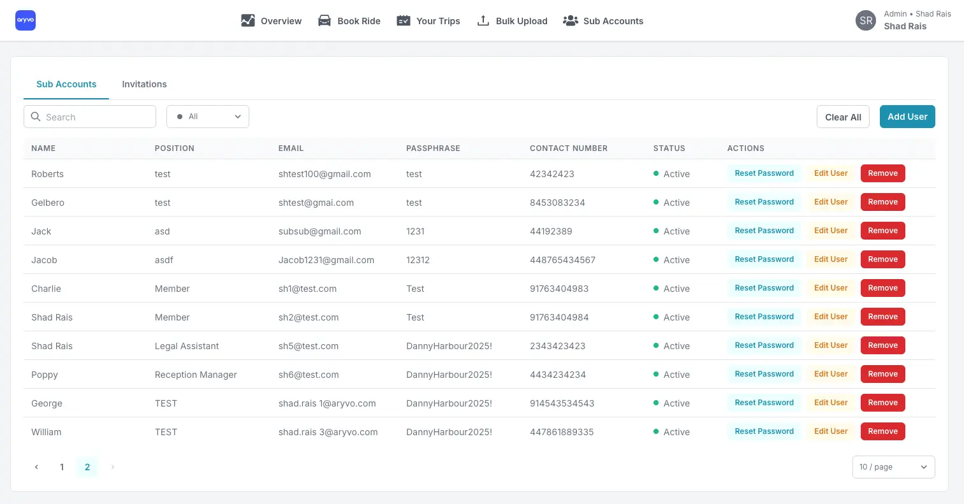Click the aryvo logo
Viewport: 964px width, 504px height.
coord(25,20)
